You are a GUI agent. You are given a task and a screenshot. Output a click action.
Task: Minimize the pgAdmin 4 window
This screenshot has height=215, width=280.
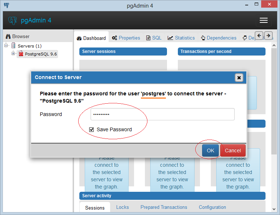coord(247,5)
